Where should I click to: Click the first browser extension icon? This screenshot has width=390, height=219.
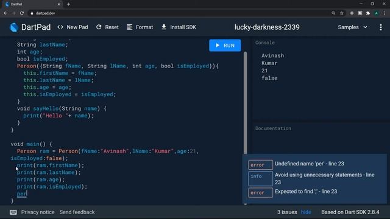[352, 13]
